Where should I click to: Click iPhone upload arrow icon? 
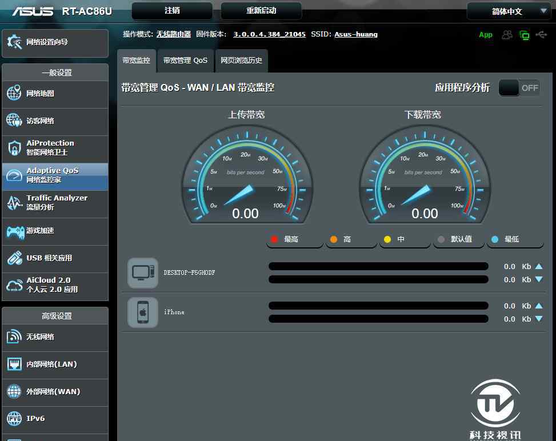539,306
